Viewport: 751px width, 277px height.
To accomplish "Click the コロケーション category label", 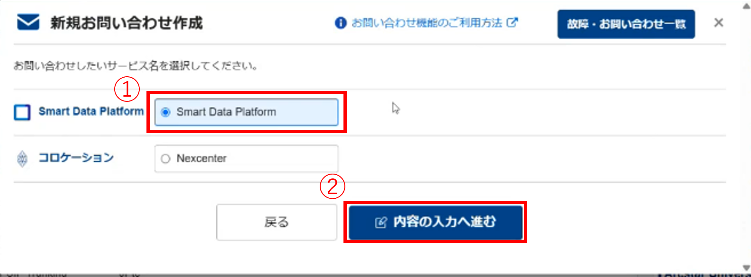I will click(x=76, y=158).
